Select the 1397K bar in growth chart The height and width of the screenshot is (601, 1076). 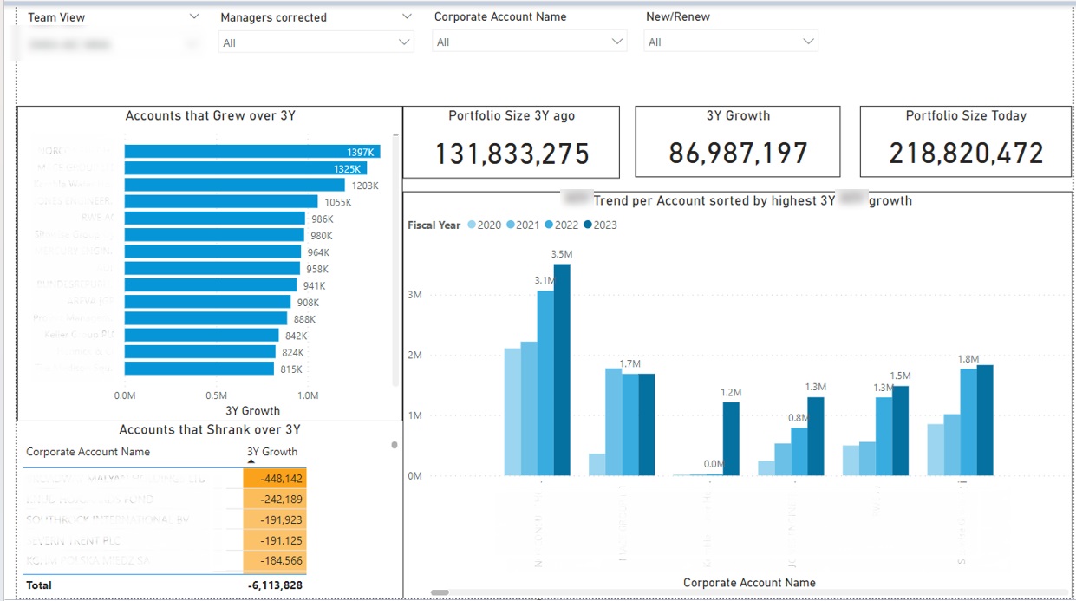click(x=251, y=152)
